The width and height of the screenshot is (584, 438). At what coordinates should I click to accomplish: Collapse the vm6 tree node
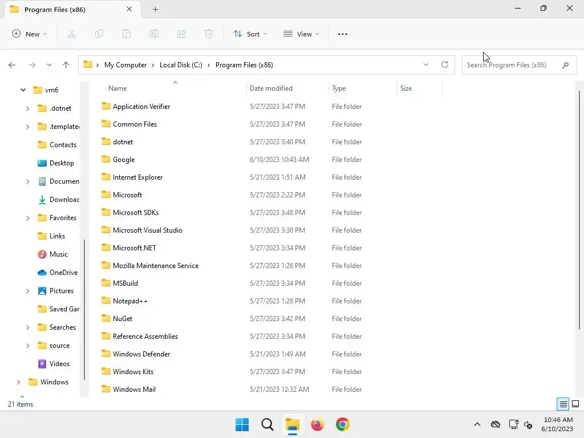pyautogui.click(x=23, y=90)
